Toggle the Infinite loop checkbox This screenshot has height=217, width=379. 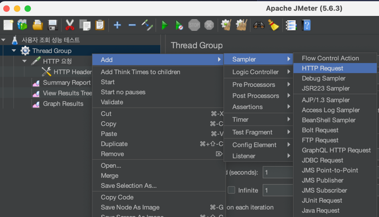[x=231, y=190]
